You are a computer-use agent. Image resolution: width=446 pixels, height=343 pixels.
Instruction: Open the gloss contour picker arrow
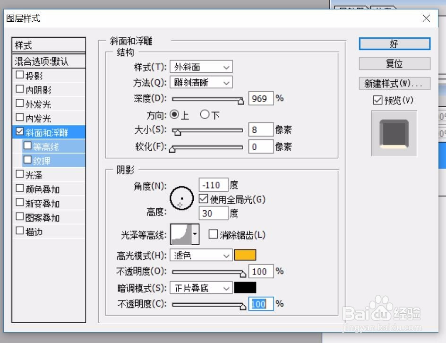[x=195, y=234]
